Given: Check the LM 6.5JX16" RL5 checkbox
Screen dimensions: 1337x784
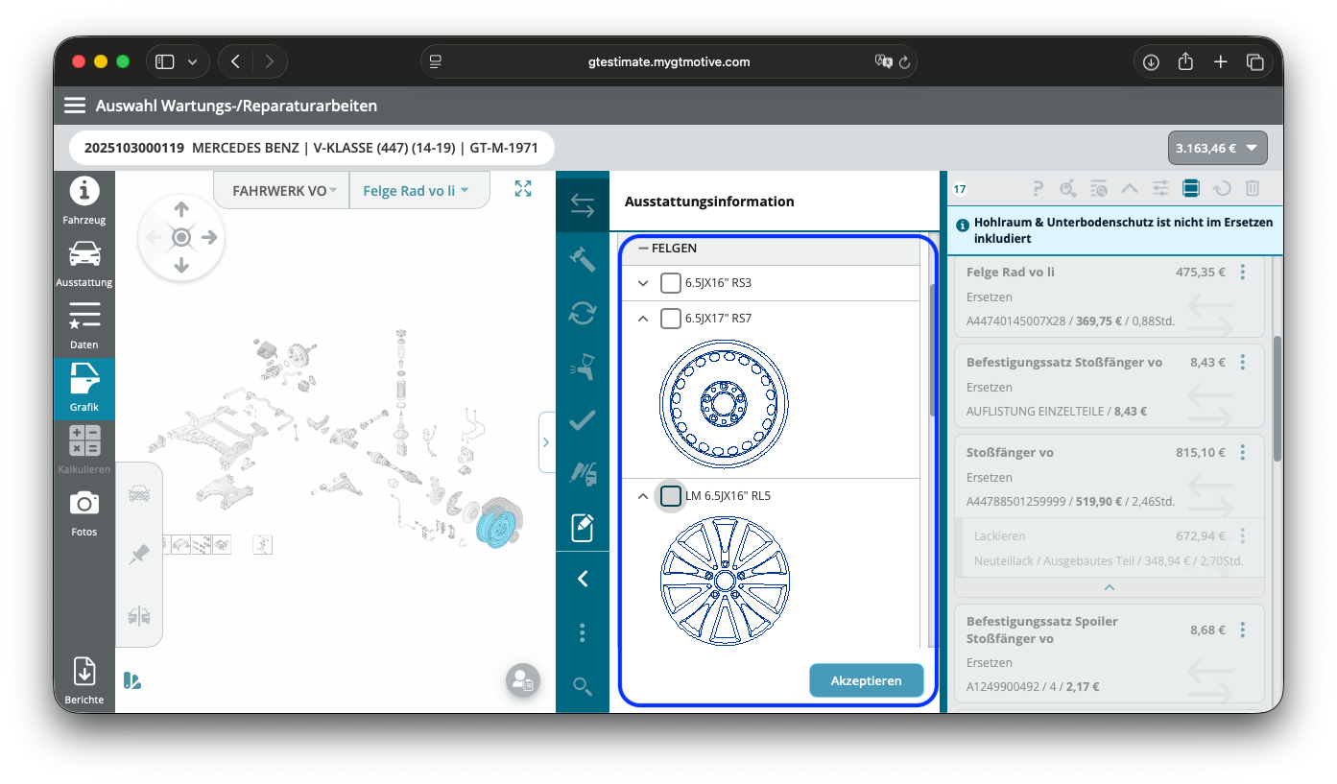Looking at the screenshot, I should [x=671, y=496].
